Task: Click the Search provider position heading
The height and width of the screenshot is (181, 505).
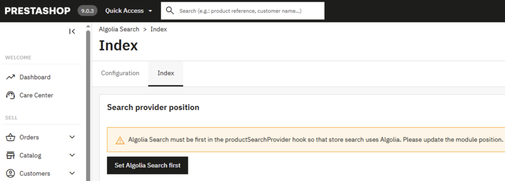Action: tap(153, 107)
